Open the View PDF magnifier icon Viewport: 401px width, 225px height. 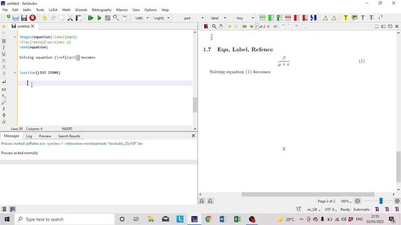pos(116,18)
